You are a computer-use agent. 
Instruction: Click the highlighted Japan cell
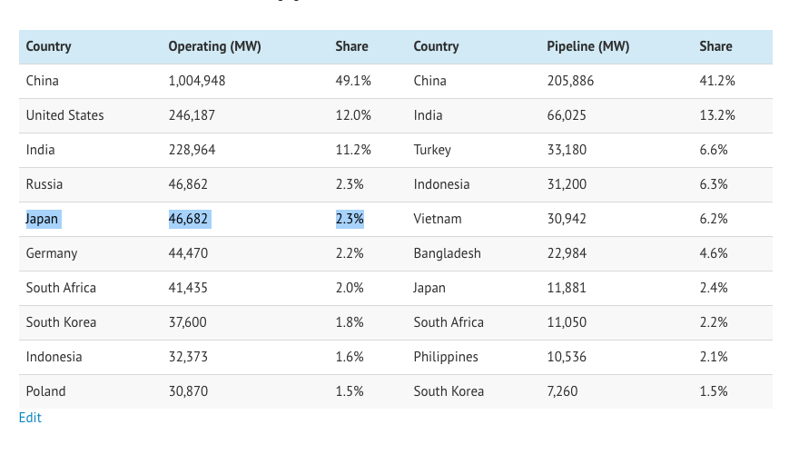click(x=43, y=219)
